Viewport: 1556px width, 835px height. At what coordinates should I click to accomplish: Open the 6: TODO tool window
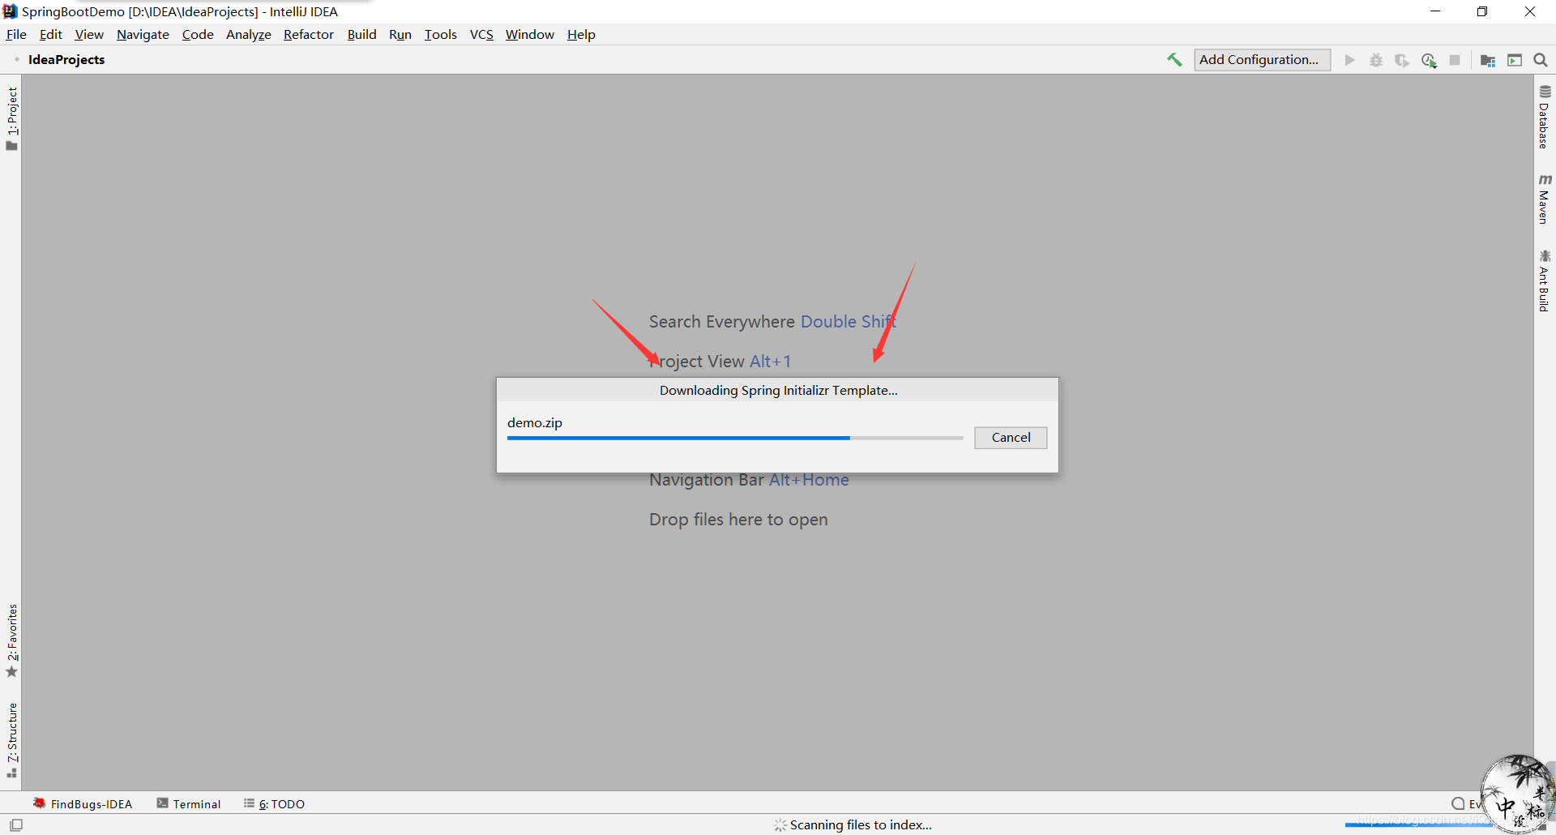(274, 803)
